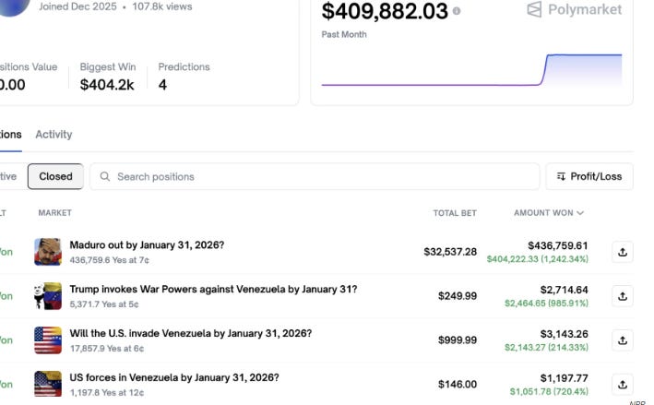Open the Profit/Loss sort dropdown
654x405 pixels.
coord(589,176)
